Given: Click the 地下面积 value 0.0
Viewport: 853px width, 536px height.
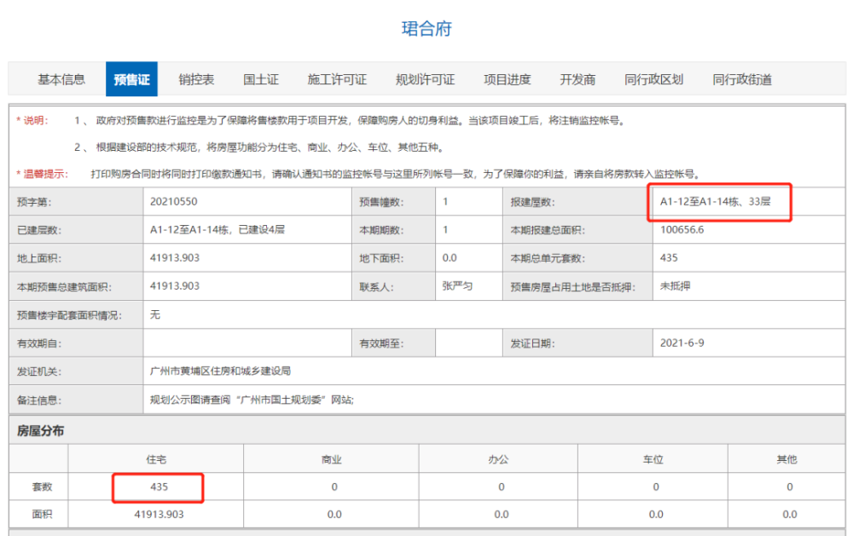Looking at the screenshot, I should click(450, 258).
